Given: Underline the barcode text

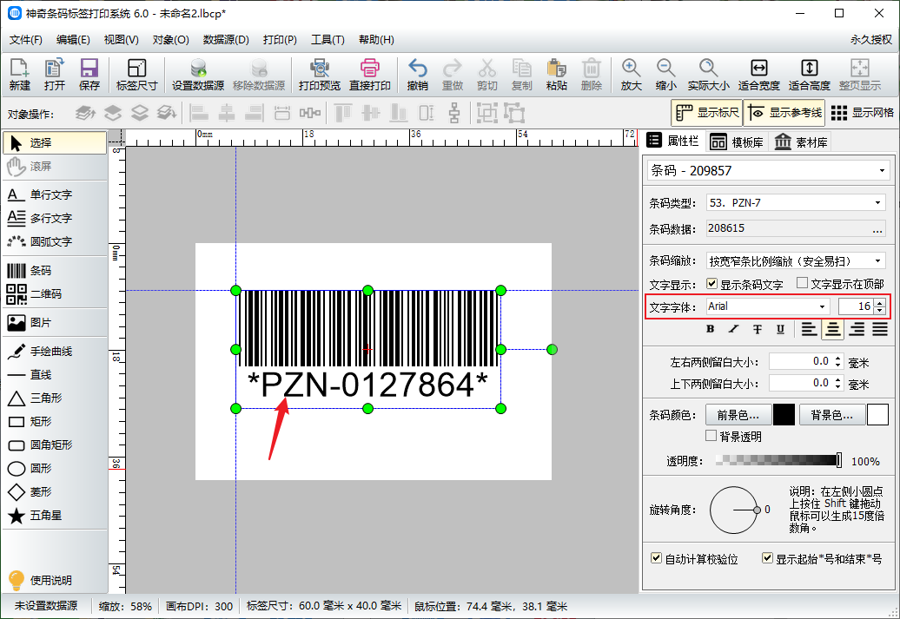Looking at the screenshot, I should click(780, 329).
